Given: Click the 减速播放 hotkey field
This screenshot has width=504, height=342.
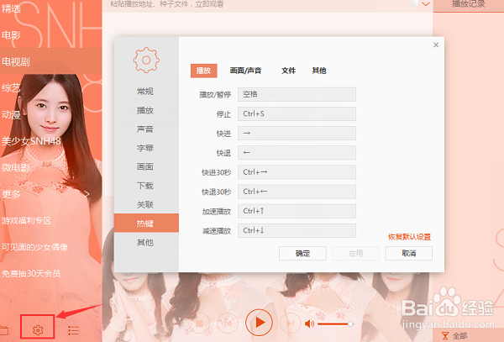Looking at the screenshot, I should click(x=297, y=230).
